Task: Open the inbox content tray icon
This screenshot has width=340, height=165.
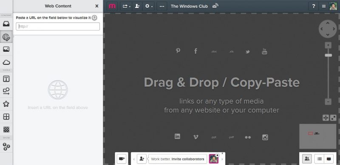Action: (x=6, y=24)
